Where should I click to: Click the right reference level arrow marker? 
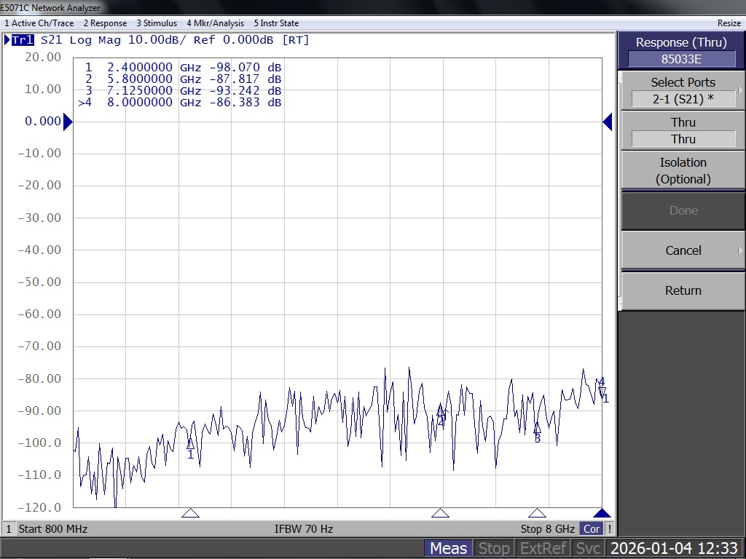click(608, 122)
